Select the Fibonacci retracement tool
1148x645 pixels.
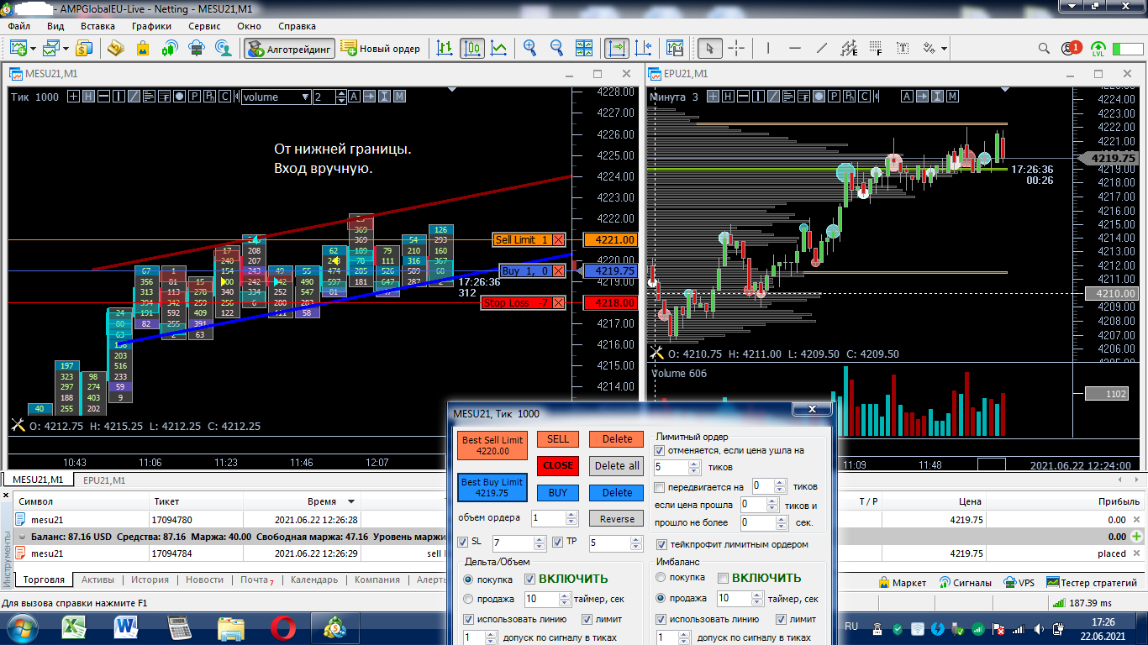click(x=876, y=48)
